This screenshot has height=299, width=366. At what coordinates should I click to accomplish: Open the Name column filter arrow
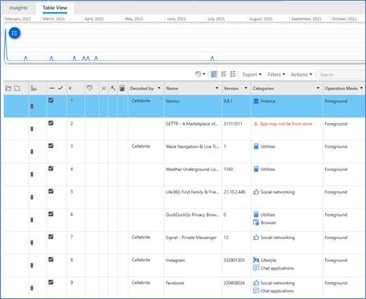[x=217, y=88]
